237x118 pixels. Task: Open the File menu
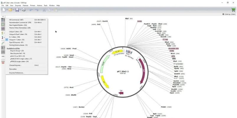tap(3, 6)
